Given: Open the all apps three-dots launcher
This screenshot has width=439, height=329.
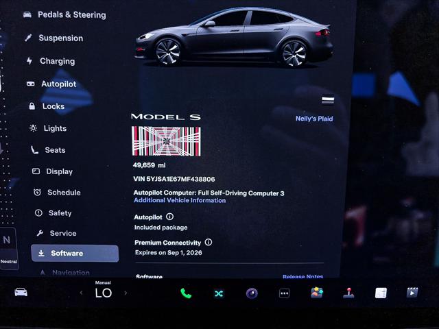Looking at the screenshot, I should coord(284,293).
